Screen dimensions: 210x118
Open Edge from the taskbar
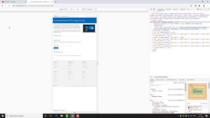coord(56,116)
